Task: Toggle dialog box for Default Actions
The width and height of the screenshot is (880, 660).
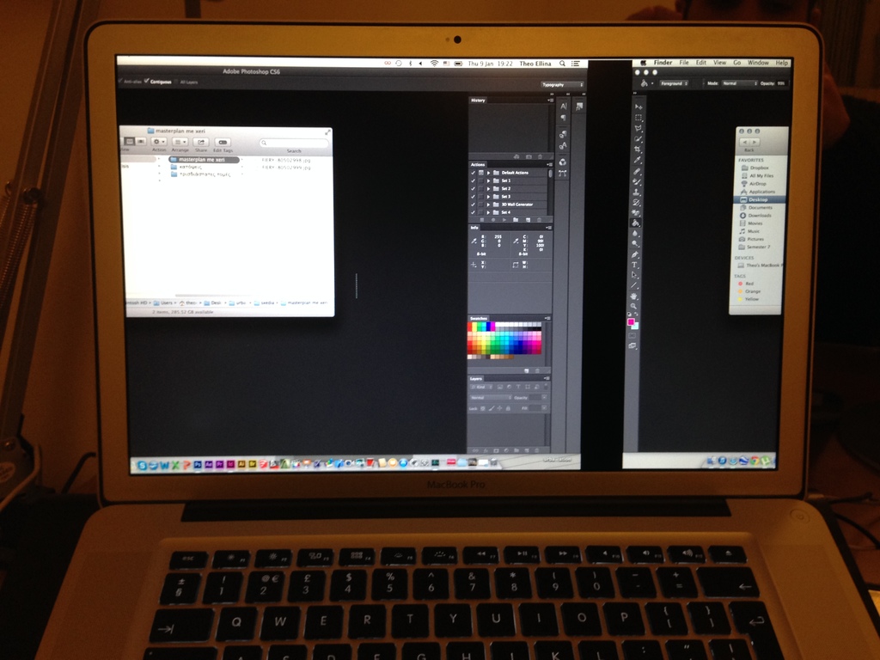Action: click(x=481, y=173)
